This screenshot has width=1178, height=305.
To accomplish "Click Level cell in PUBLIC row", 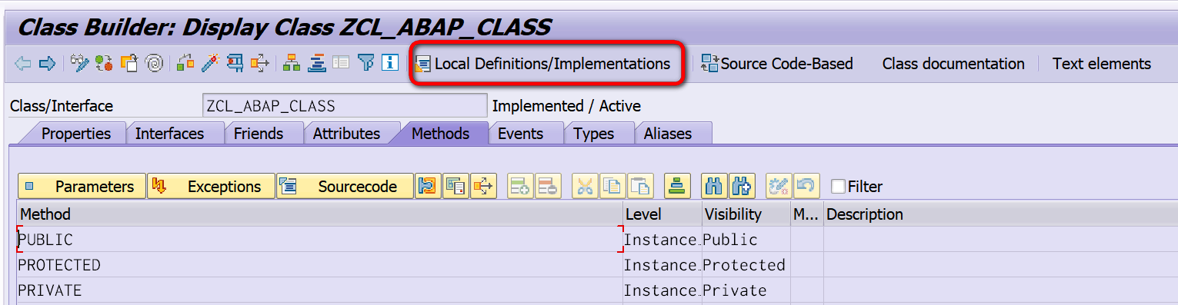I will click(662, 240).
